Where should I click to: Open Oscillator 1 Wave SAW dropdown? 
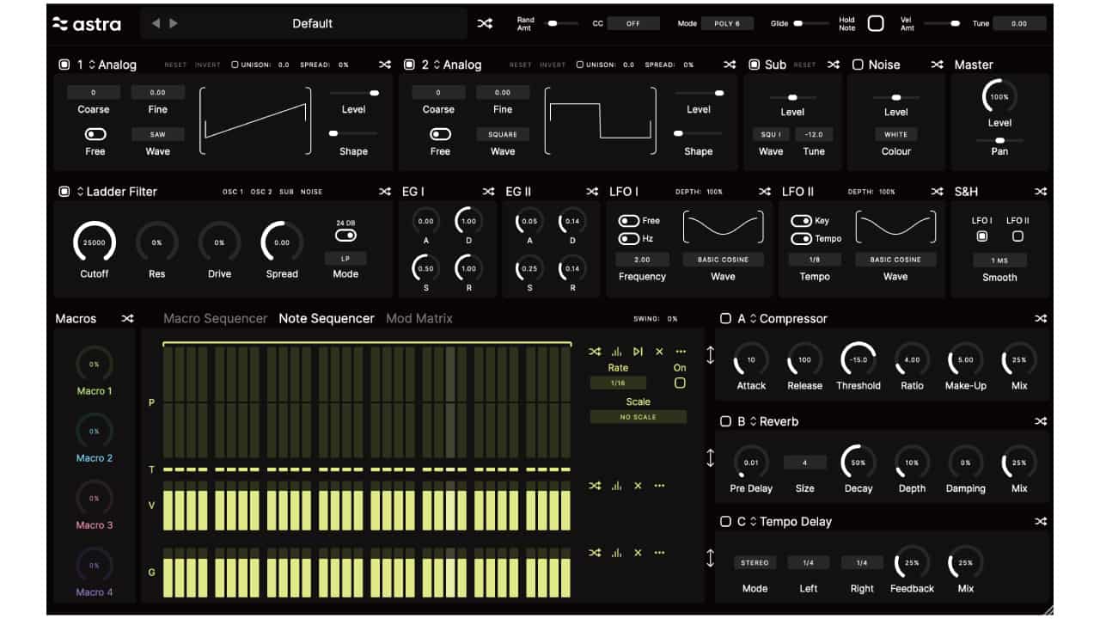tap(158, 134)
